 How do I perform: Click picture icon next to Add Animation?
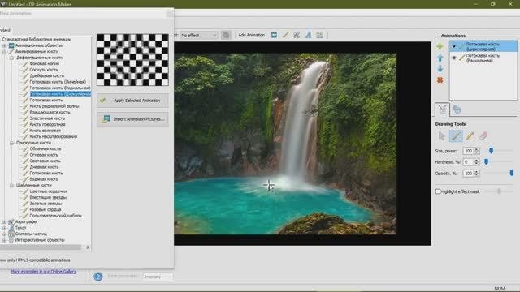point(274,35)
